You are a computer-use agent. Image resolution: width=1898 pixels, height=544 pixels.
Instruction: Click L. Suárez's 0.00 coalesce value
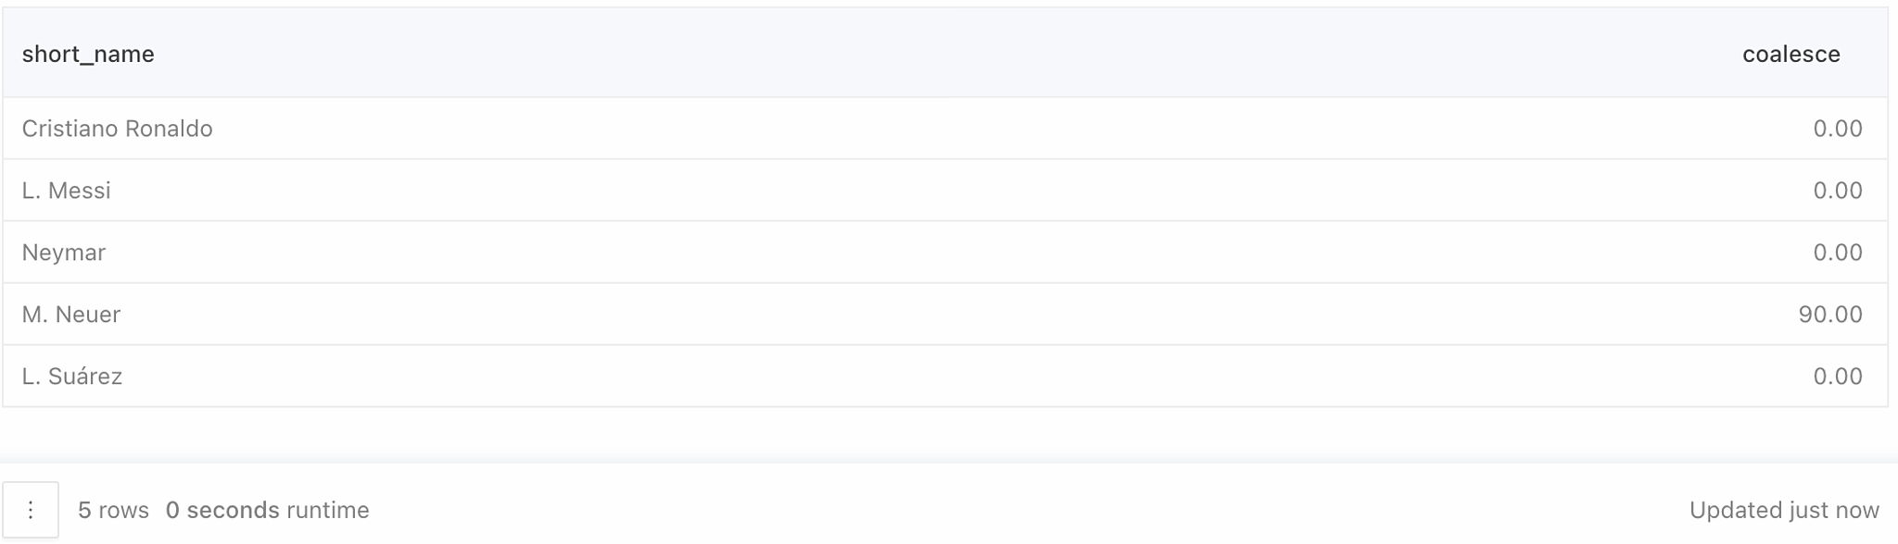pos(1838,377)
